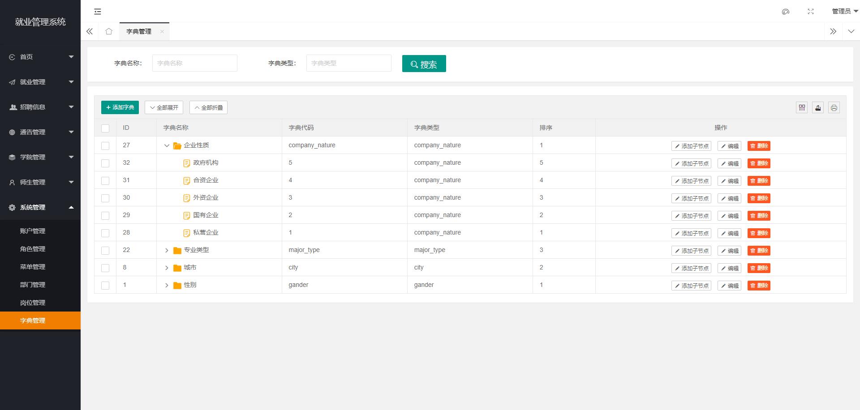Check the row with ID 22
Screen dimensions: 860x410
[x=105, y=251]
